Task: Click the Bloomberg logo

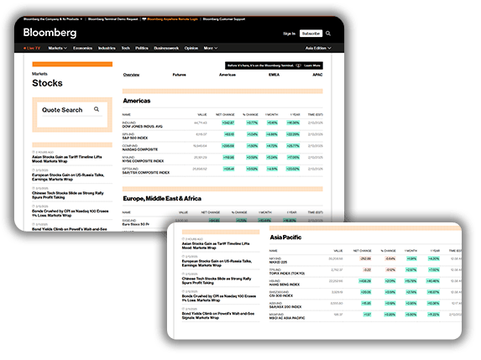Action: [50, 33]
